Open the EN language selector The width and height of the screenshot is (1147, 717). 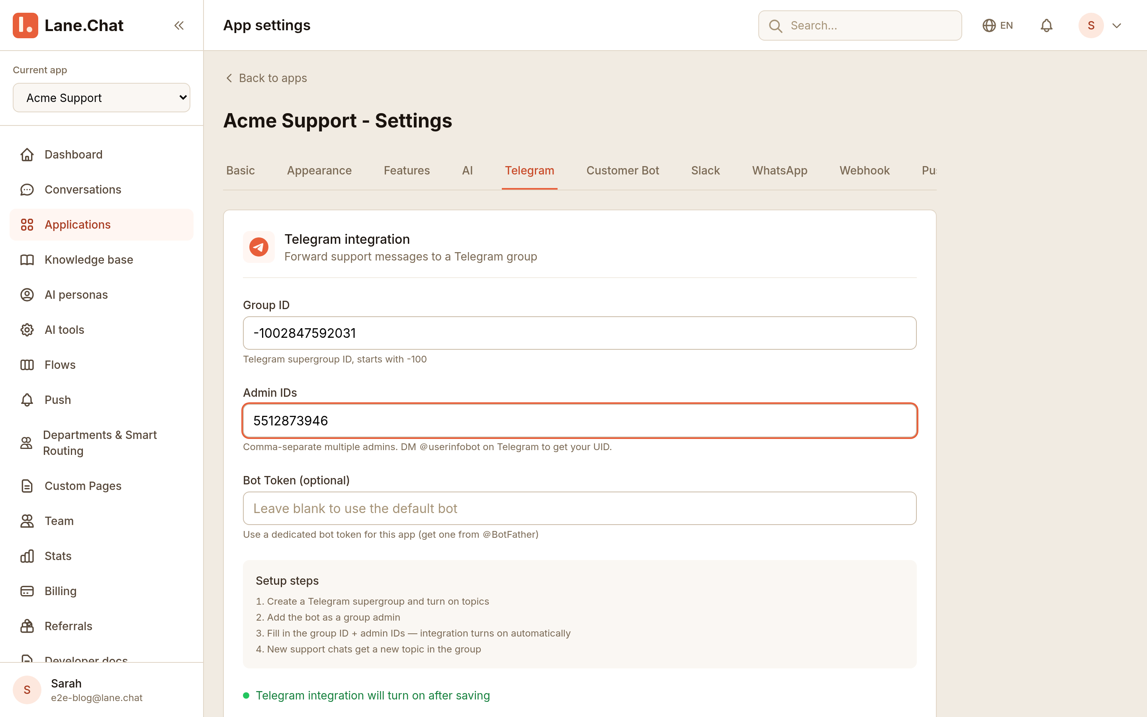tap(998, 25)
